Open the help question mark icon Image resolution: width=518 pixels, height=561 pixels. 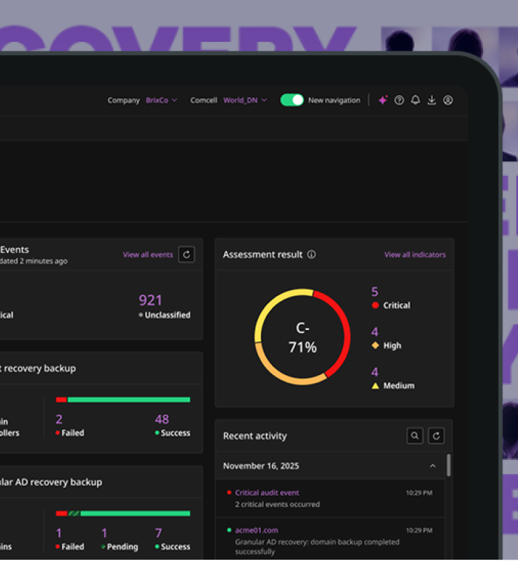coord(399,100)
